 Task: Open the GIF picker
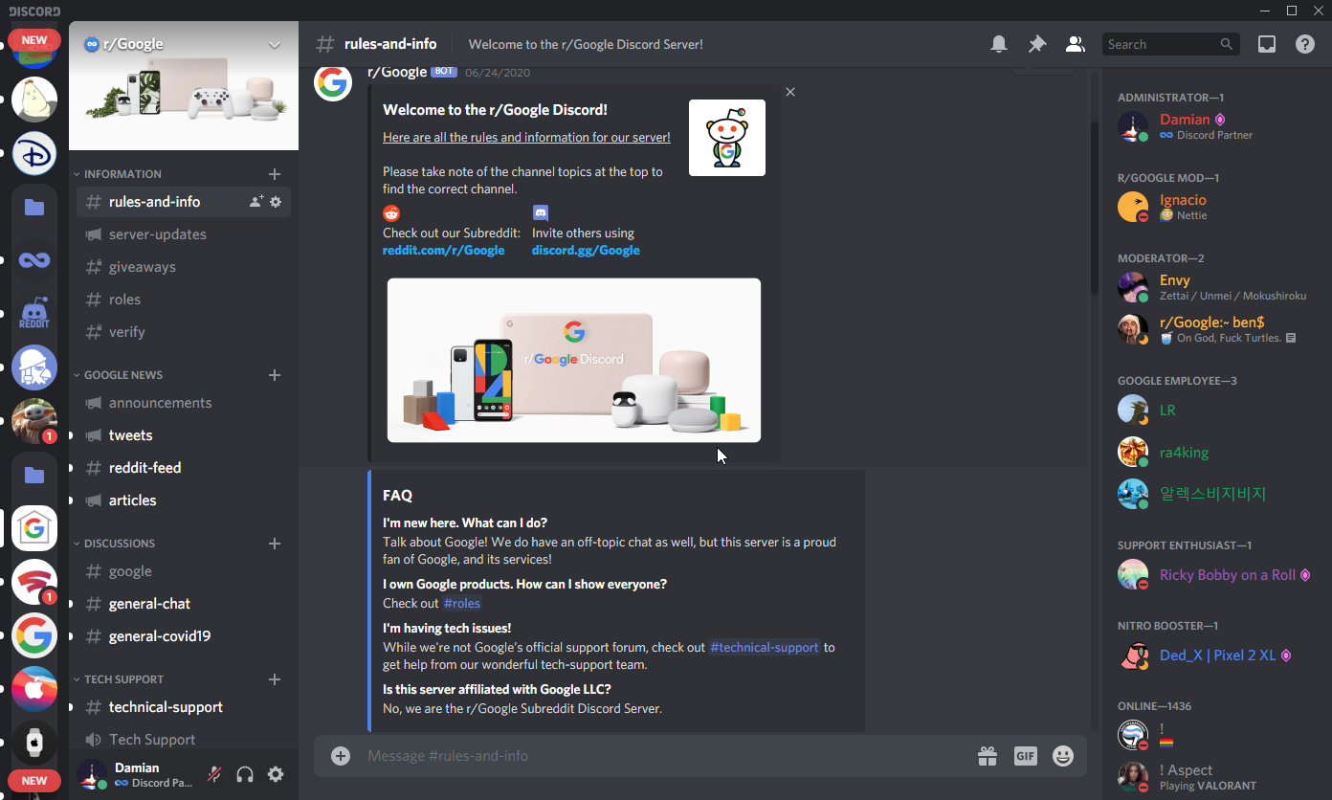[x=1025, y=756]
